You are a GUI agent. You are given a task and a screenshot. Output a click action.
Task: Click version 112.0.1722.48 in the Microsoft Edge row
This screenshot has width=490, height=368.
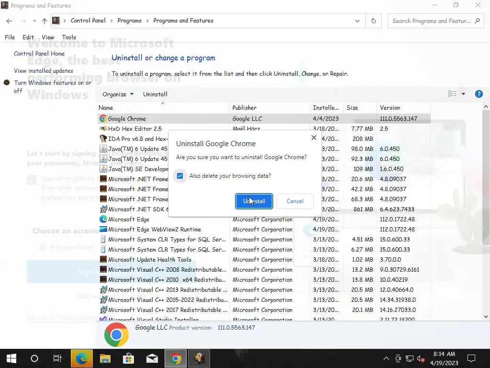[x=397, y=219]
